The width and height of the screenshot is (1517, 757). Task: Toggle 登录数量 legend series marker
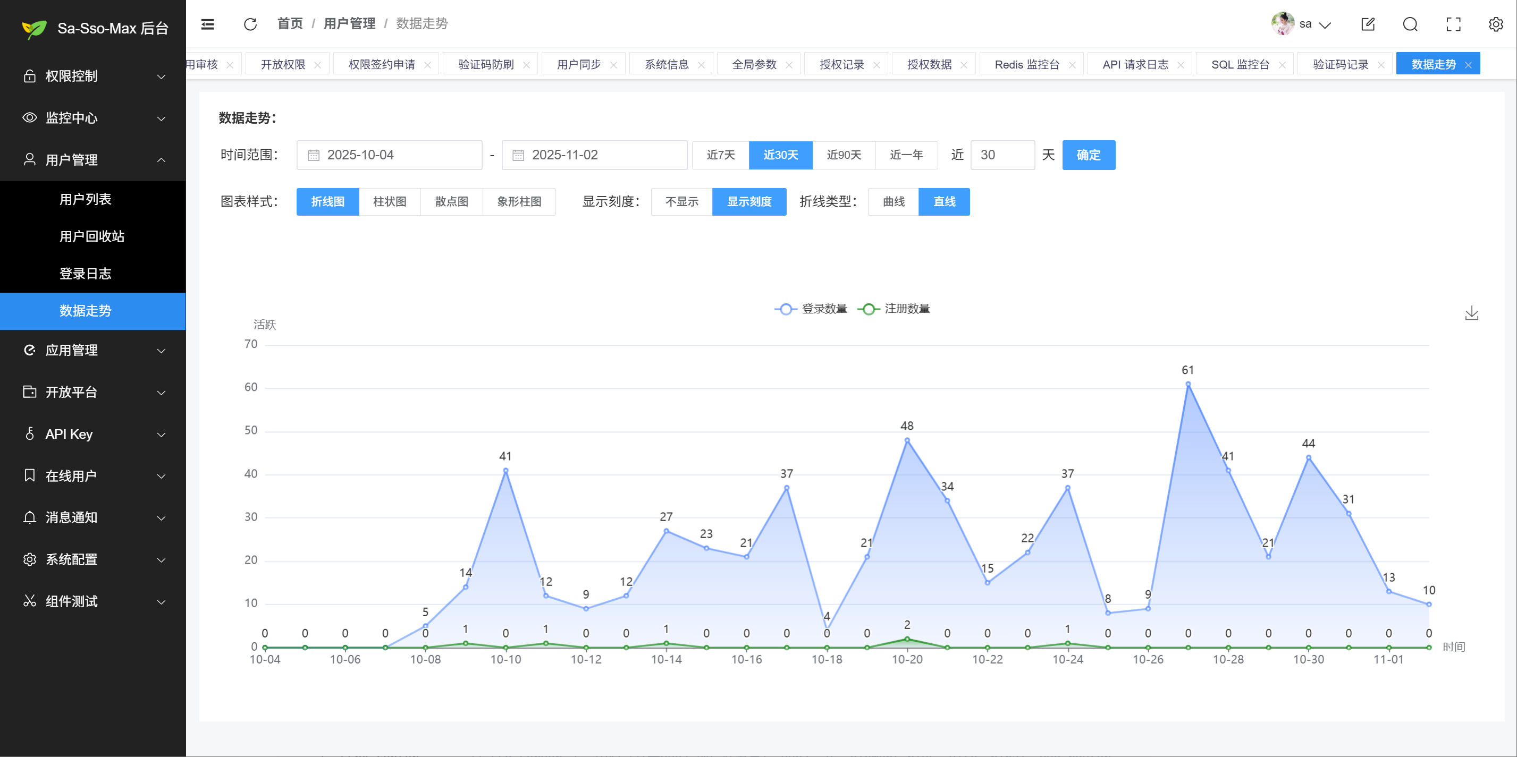[x=786, y=309]
